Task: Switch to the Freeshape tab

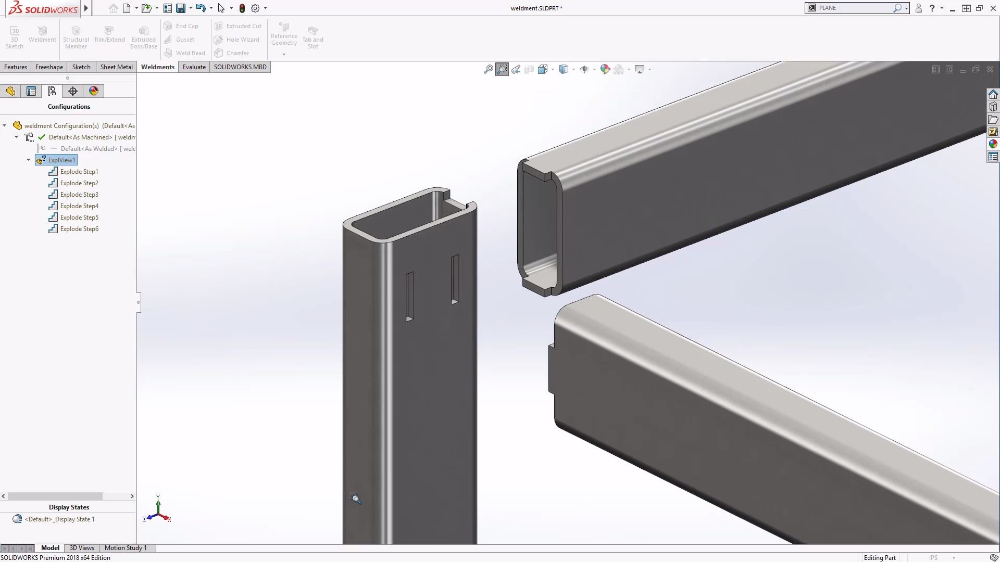Action: [49, 67]
